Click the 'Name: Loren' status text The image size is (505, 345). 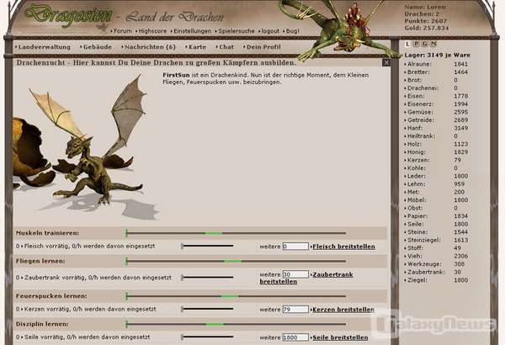pyautogui.click(x=425, y=7)
